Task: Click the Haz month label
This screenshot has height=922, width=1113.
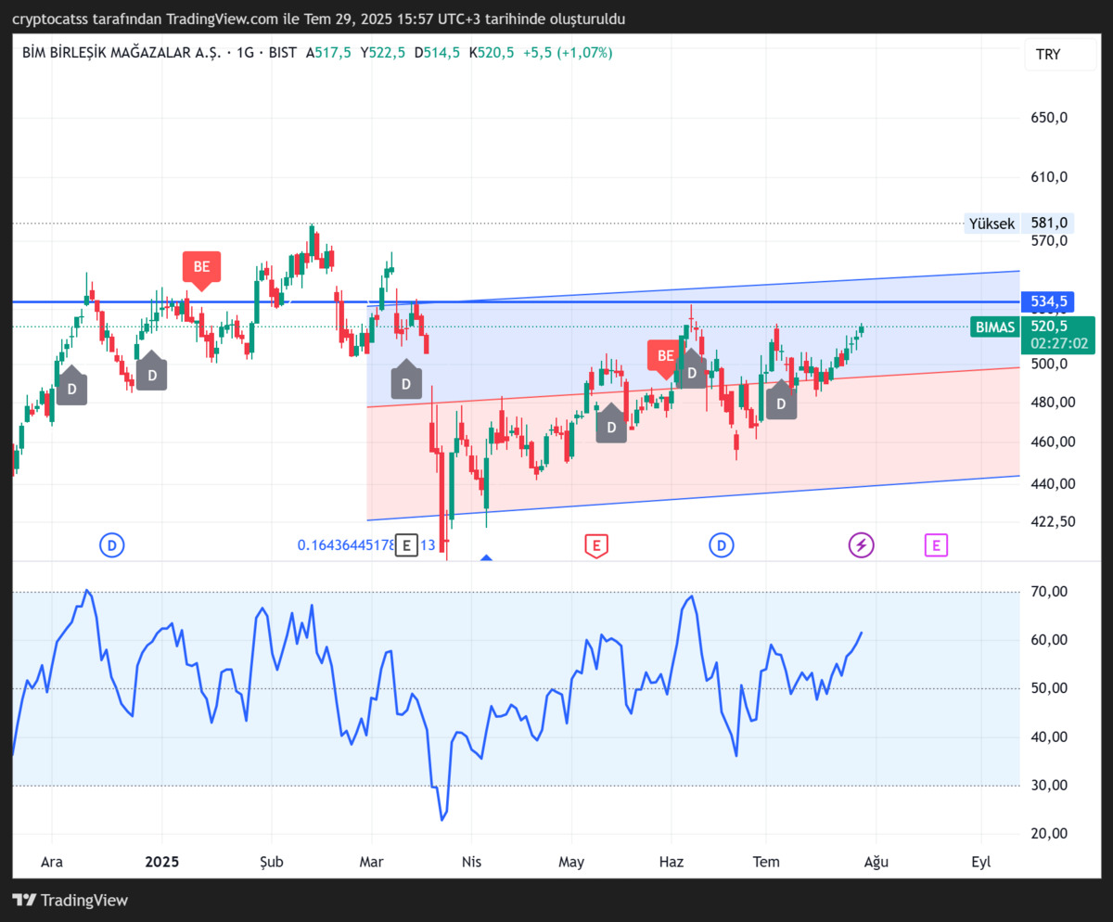Action: pos(672,862)
